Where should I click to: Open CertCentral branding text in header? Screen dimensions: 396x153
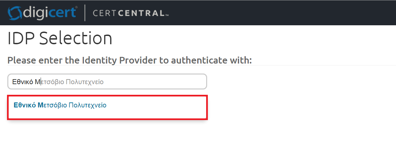[x=129, y=13]
